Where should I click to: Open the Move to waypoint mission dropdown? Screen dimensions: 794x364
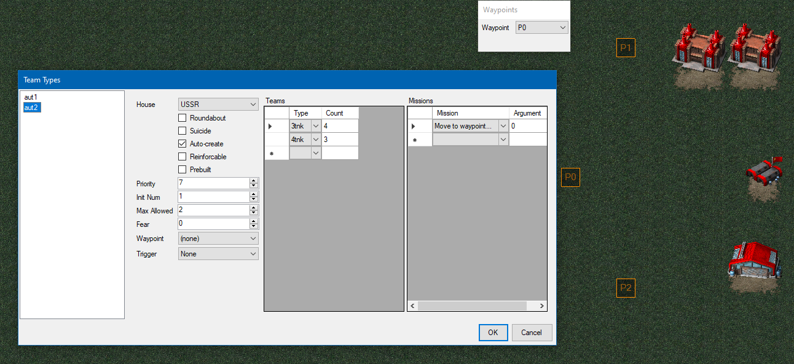click(x=503, y=126)
